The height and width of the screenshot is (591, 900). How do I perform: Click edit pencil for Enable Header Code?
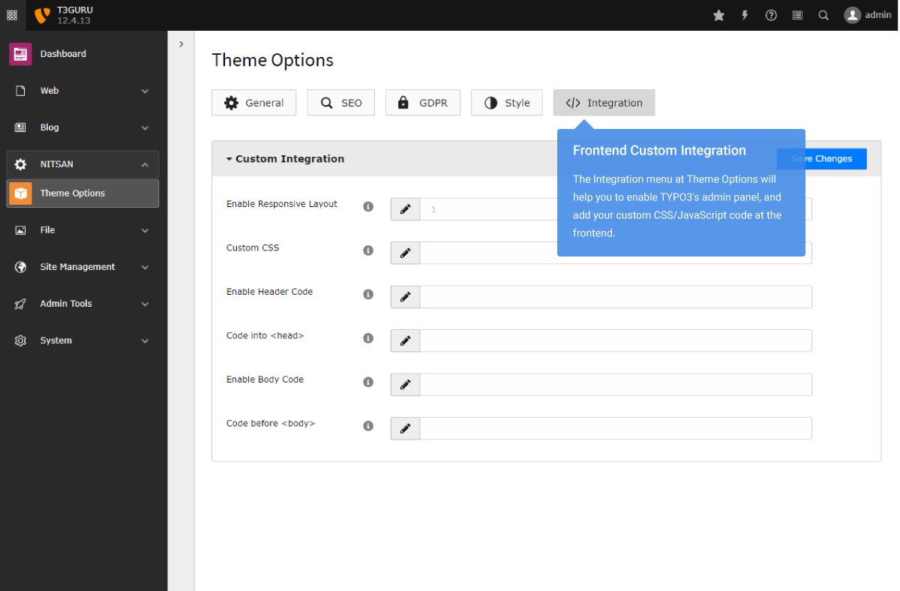coord(405,297)
